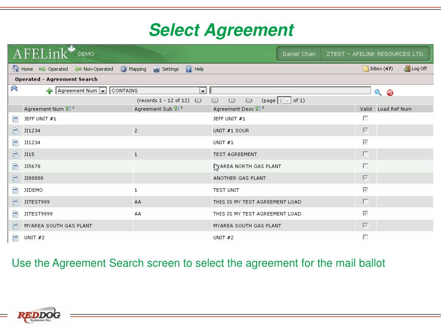Sort by Agreement Desc column arrow
The width and height of the screenshot is (441, 331).
click(x=258, y=109)
